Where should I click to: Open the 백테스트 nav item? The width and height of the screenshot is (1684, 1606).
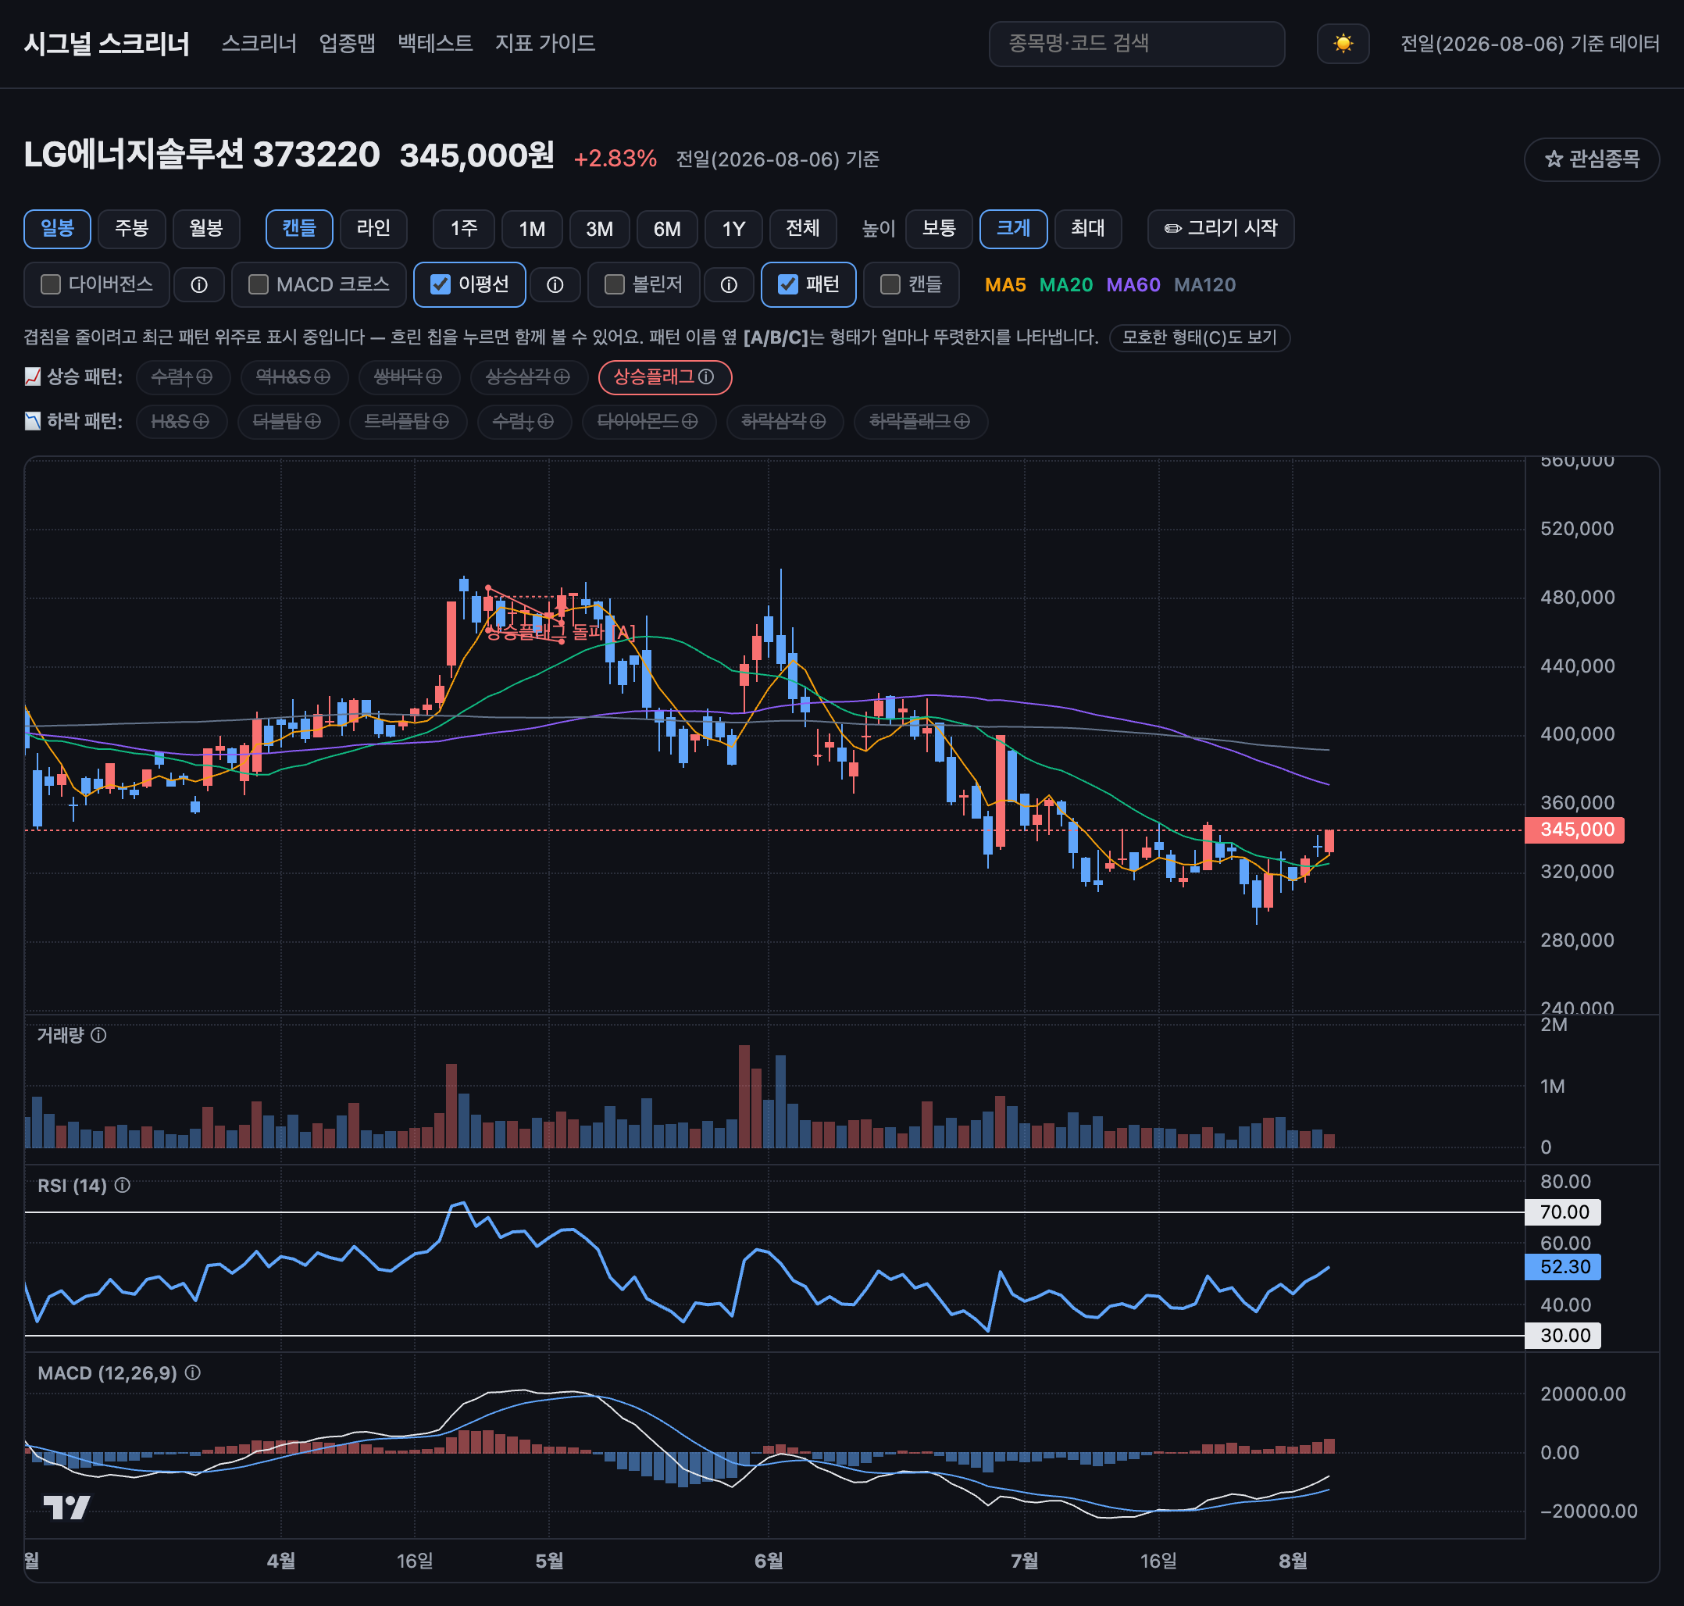(x=435, y=44)
